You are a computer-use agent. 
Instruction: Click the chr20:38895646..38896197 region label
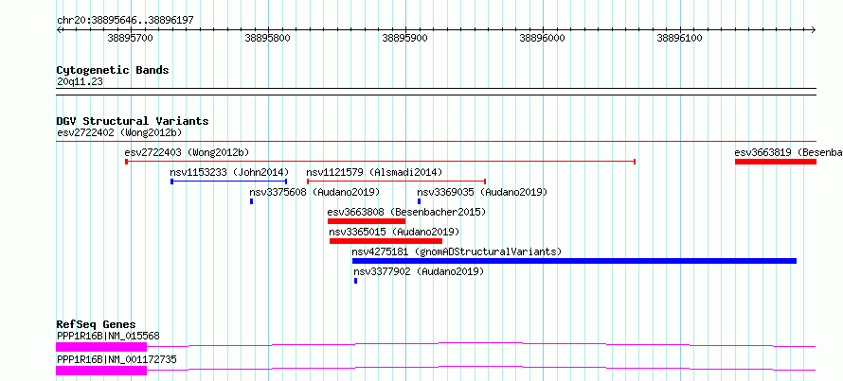125,21
